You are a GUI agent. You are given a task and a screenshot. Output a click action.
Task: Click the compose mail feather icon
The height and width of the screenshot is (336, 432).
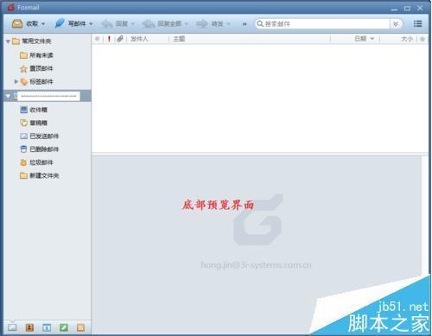[60, 23]
